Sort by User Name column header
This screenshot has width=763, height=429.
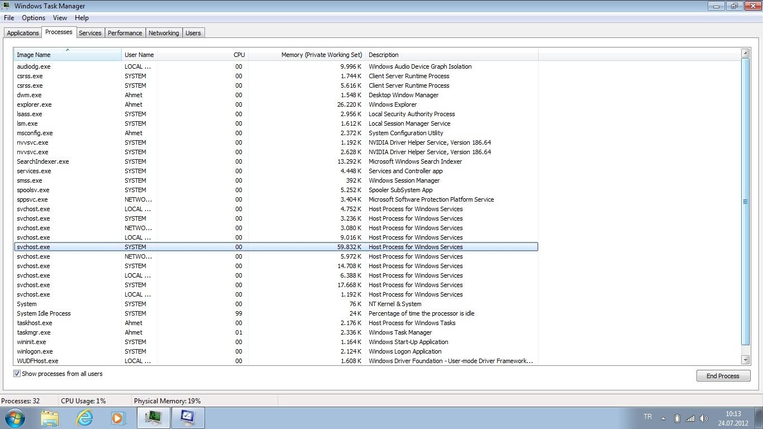click(139, 55)
